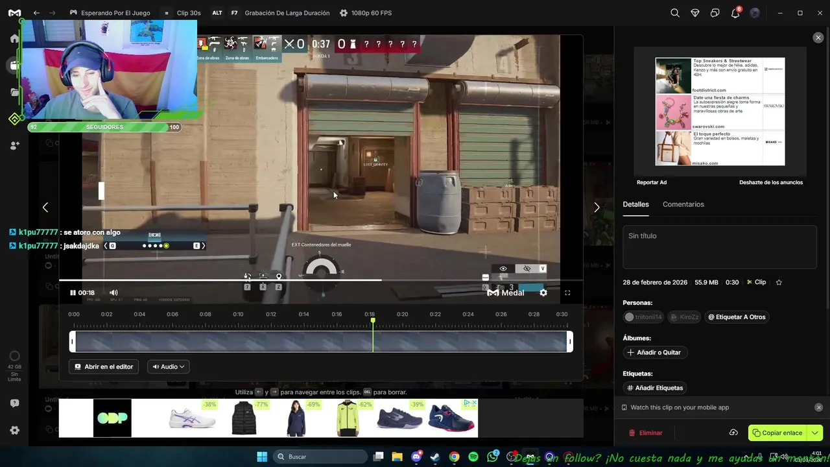Select the Detalles tab

tap(635, 204)
